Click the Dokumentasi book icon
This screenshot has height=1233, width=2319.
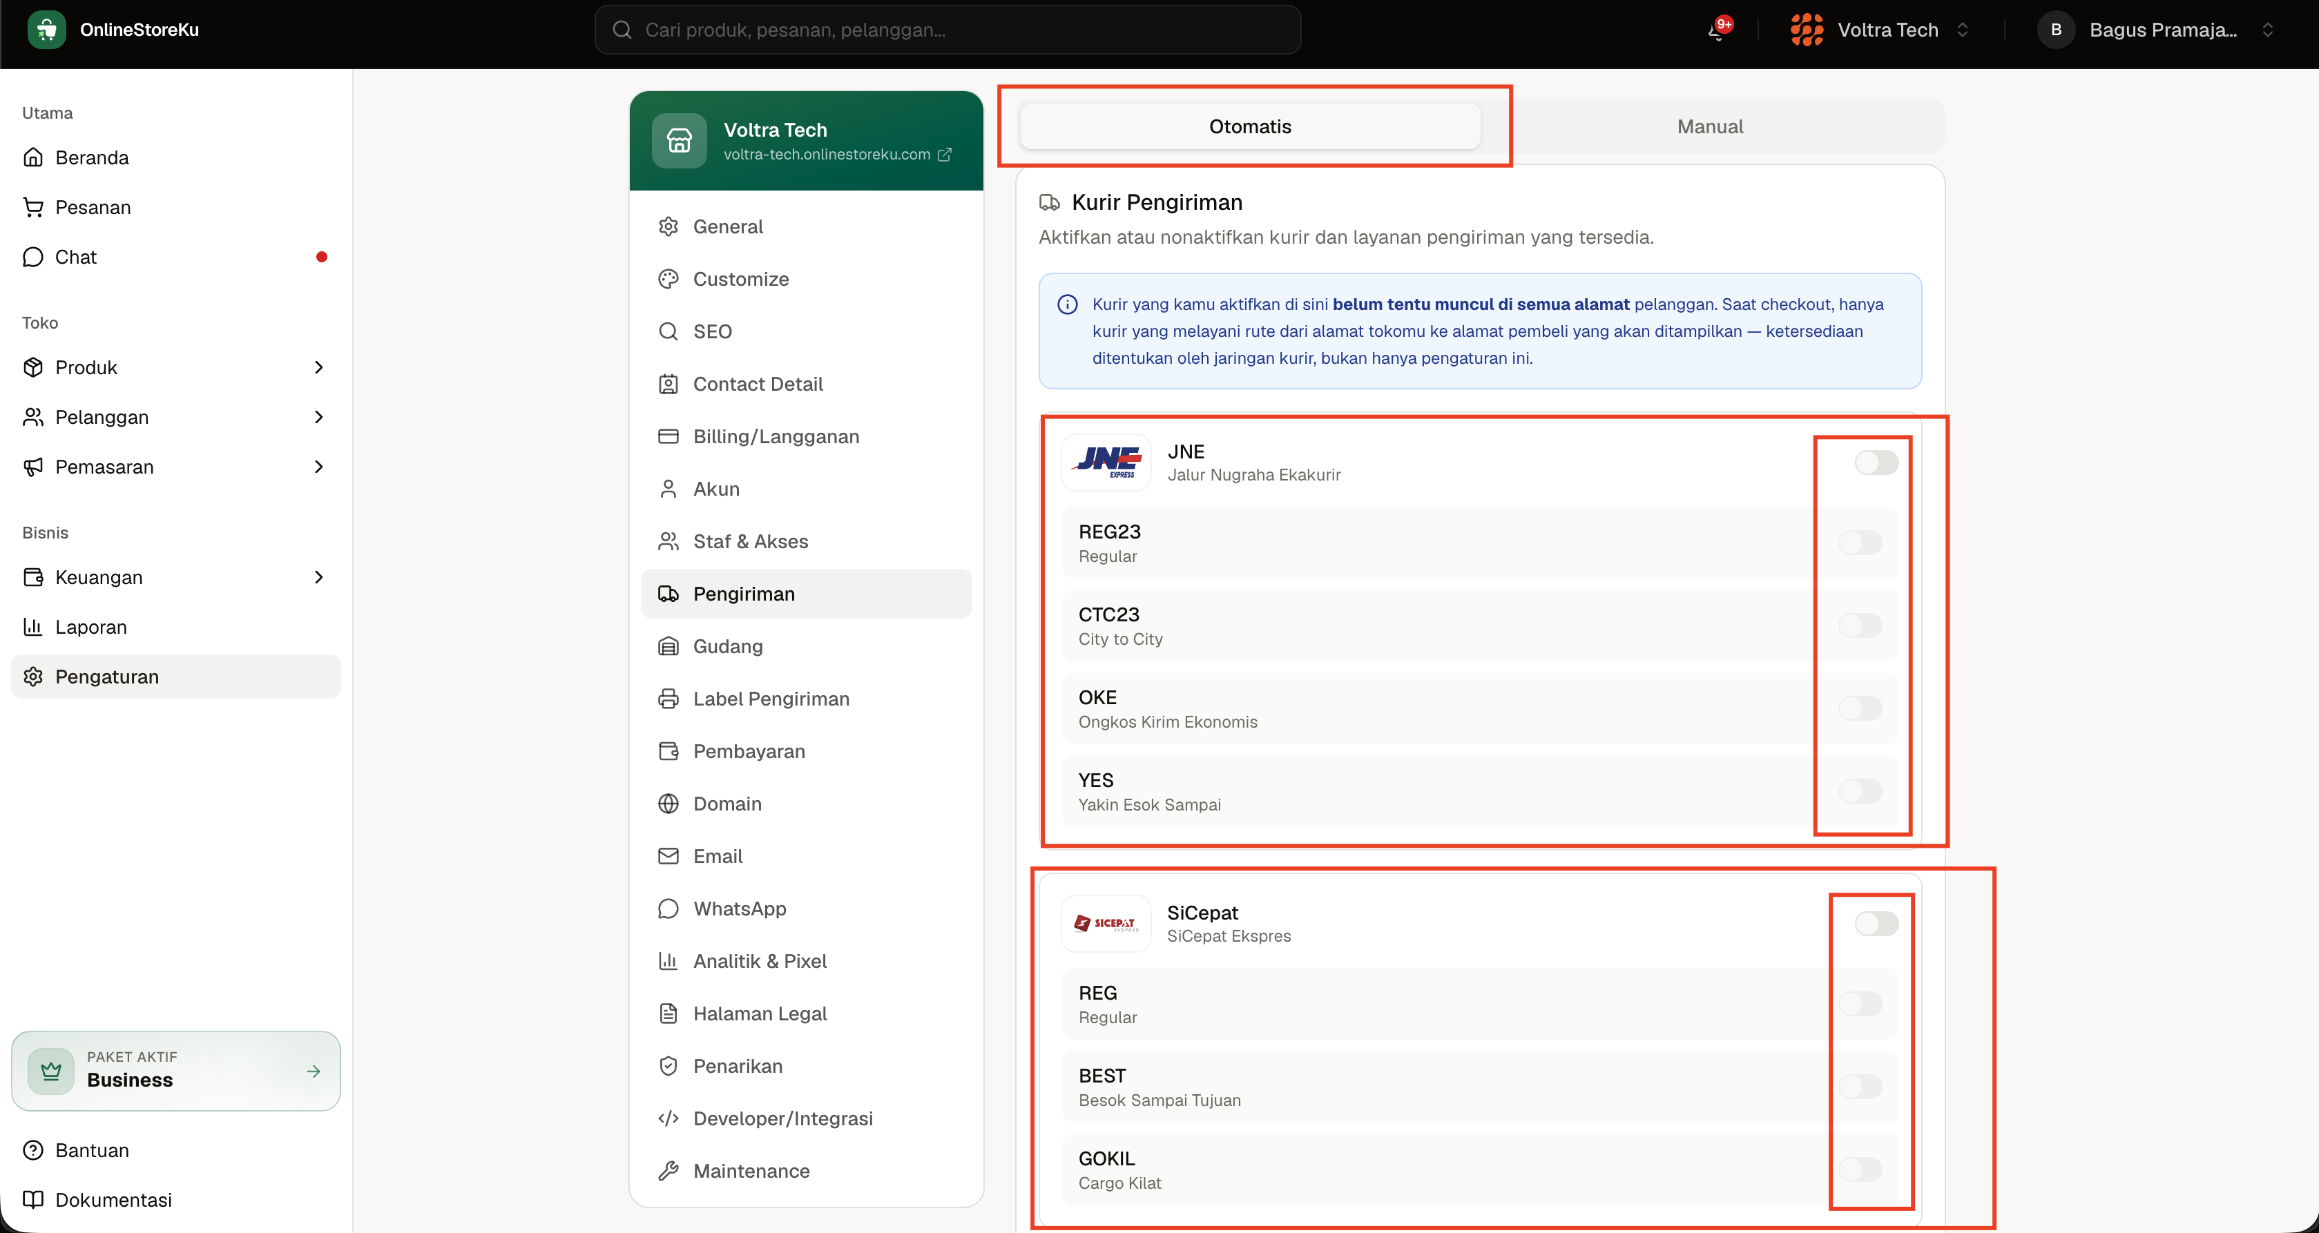(x=33, y=1200)
